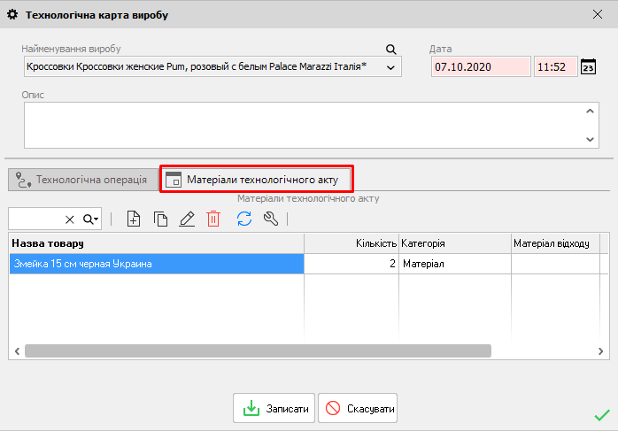Expand the product name dropdown

coord(392,67)
